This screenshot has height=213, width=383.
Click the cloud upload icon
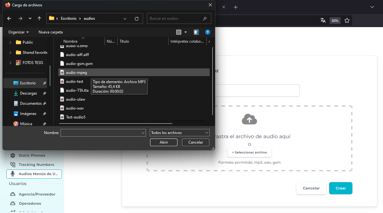coord(249,119)
